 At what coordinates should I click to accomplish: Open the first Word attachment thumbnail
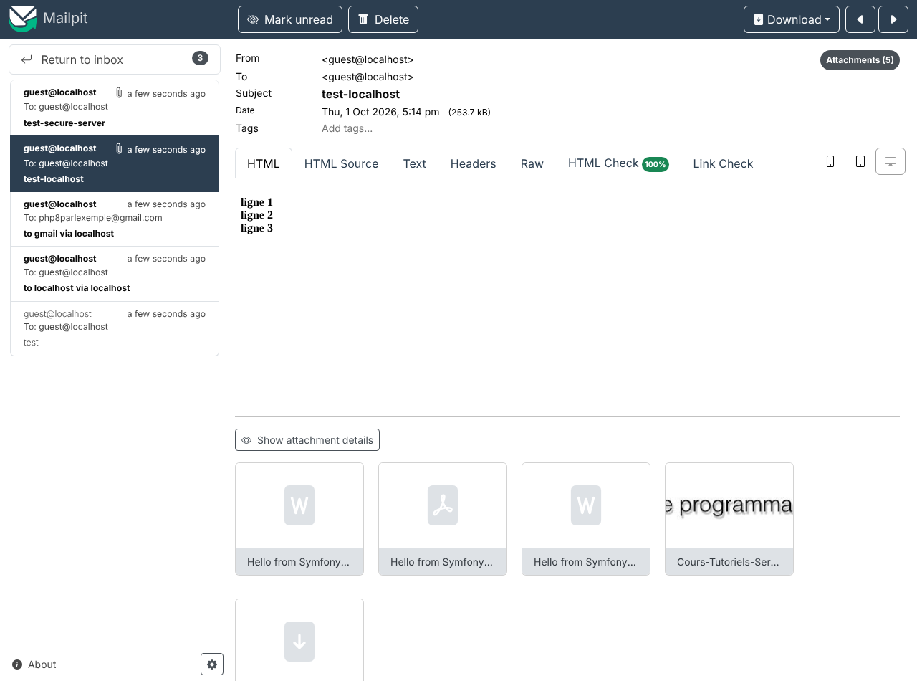click(299, 519)
